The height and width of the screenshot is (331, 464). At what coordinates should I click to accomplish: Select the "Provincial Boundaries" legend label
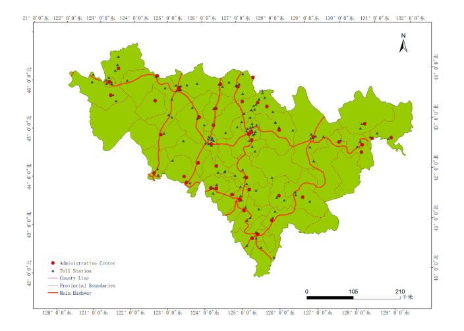[x=87, y=286]
